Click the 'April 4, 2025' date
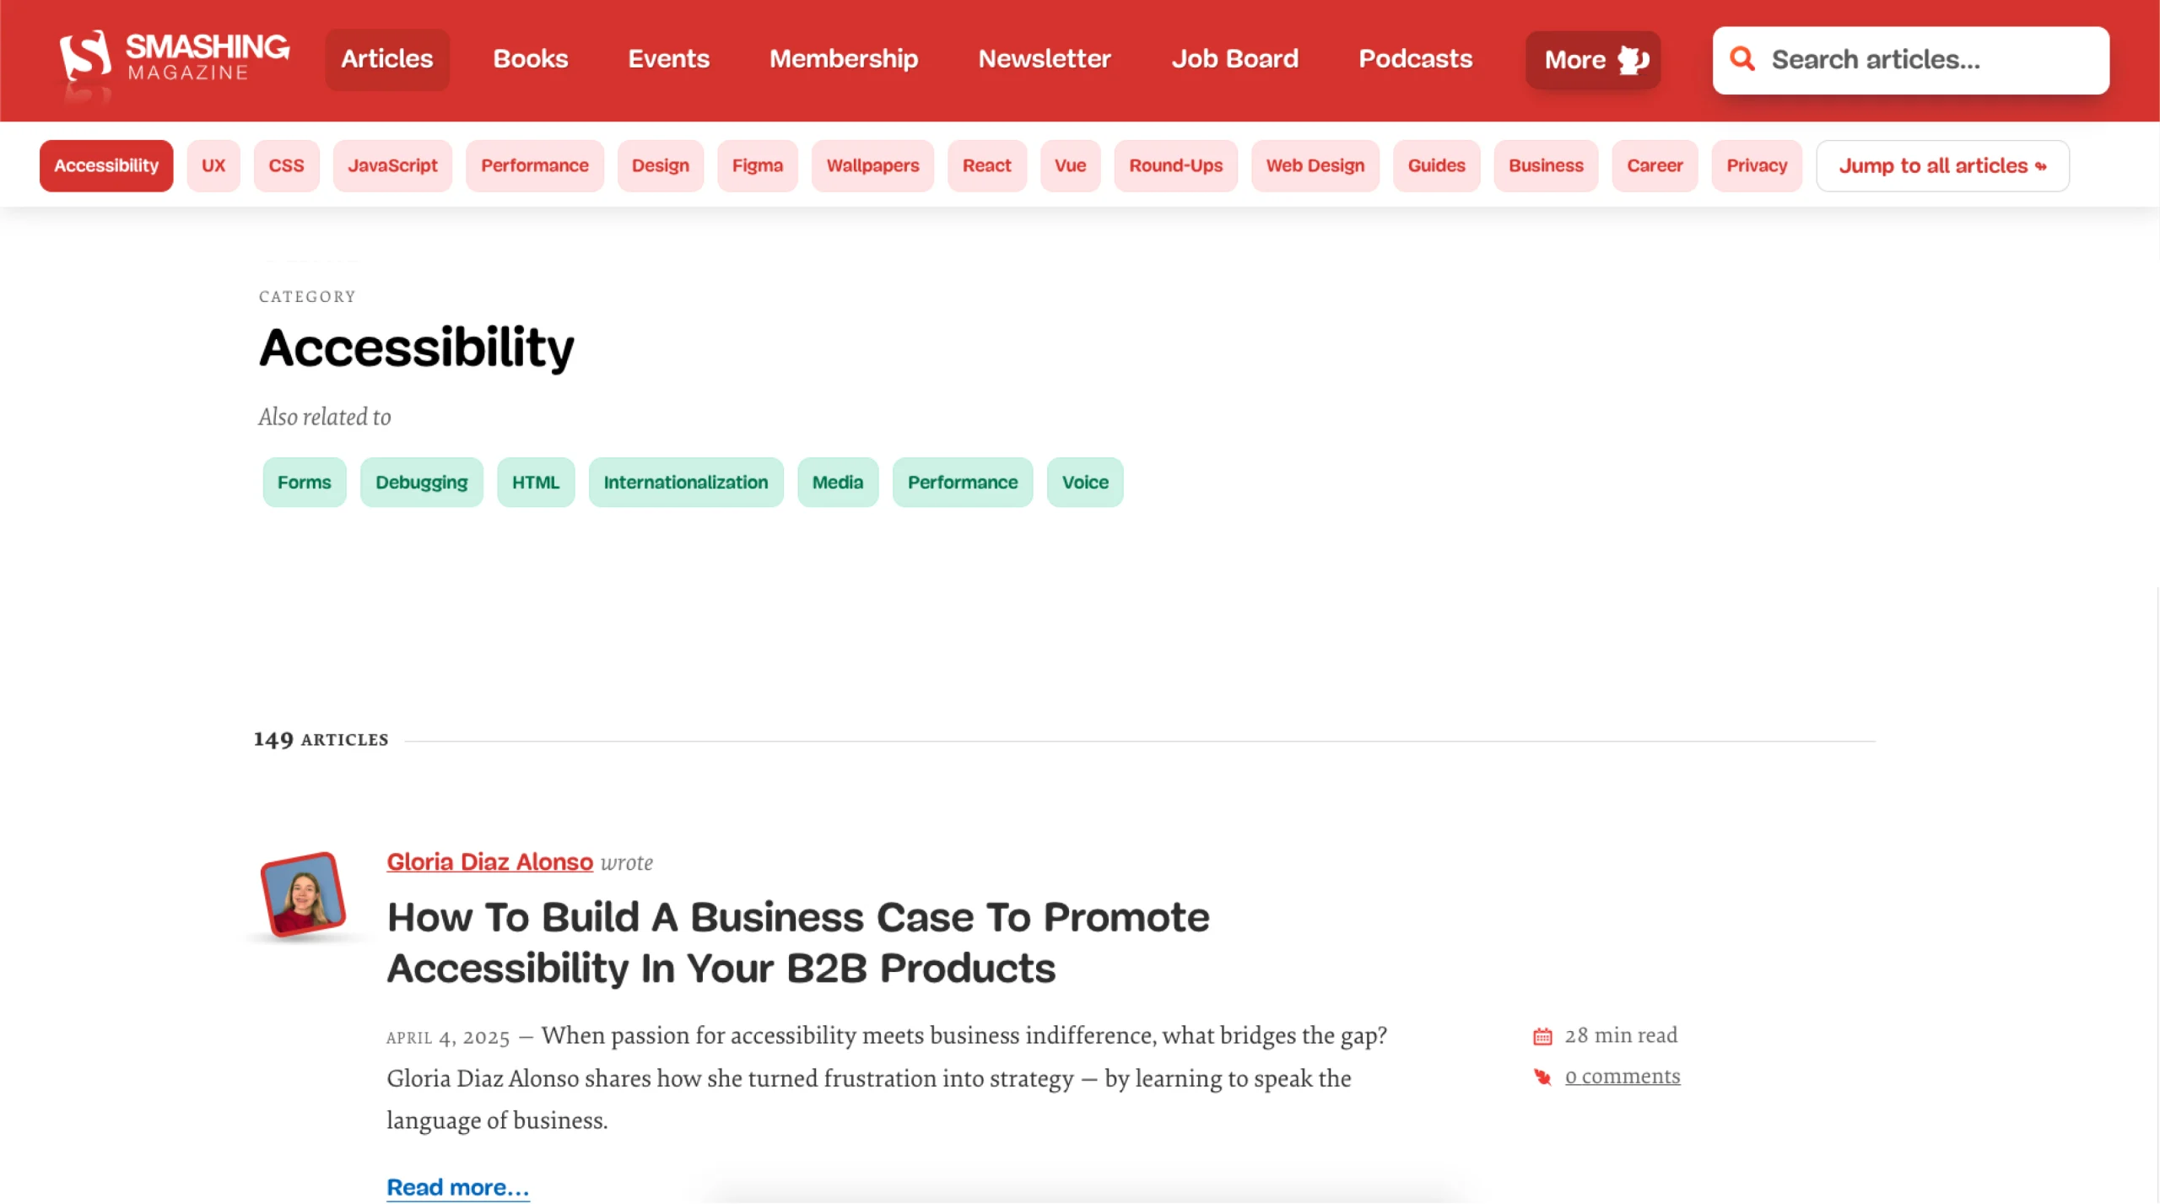The width and height of the screenshot is (2160, 1204). (448, 1038)
